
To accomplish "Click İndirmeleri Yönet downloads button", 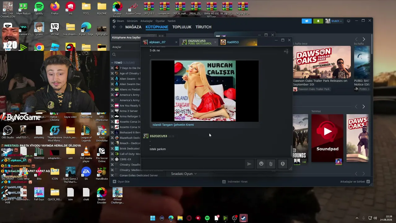I will coord(235,181).
